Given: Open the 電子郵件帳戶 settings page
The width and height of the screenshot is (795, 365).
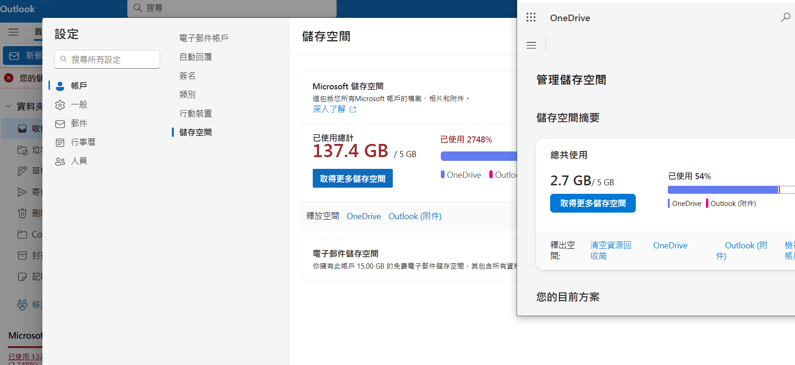Looking at the screenshot, I should click(x=203, y=38).
